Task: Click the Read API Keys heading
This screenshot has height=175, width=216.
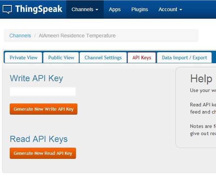Action: click(x=39, y=139)
